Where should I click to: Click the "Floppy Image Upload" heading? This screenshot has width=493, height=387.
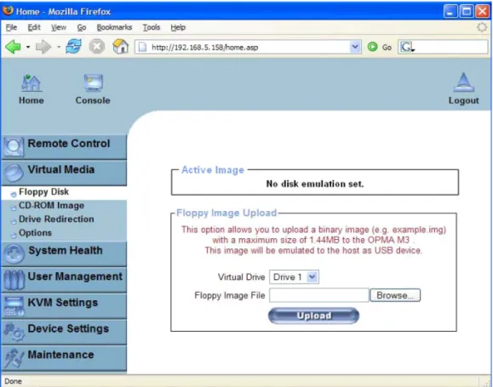click(226, 213)
